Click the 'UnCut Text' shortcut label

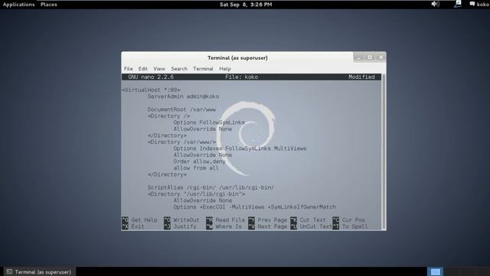pyautogui.click(x=316, y=227)
